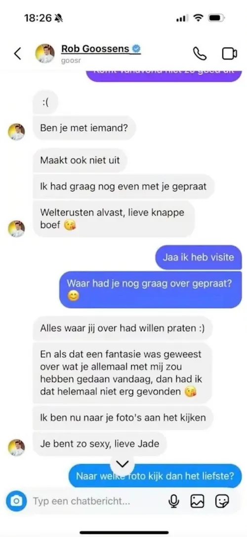The width and height of the screenshot is (247, 537).
Task: Tap avatar beside 'Welterusten alvast' message
Action: point(16,229)
